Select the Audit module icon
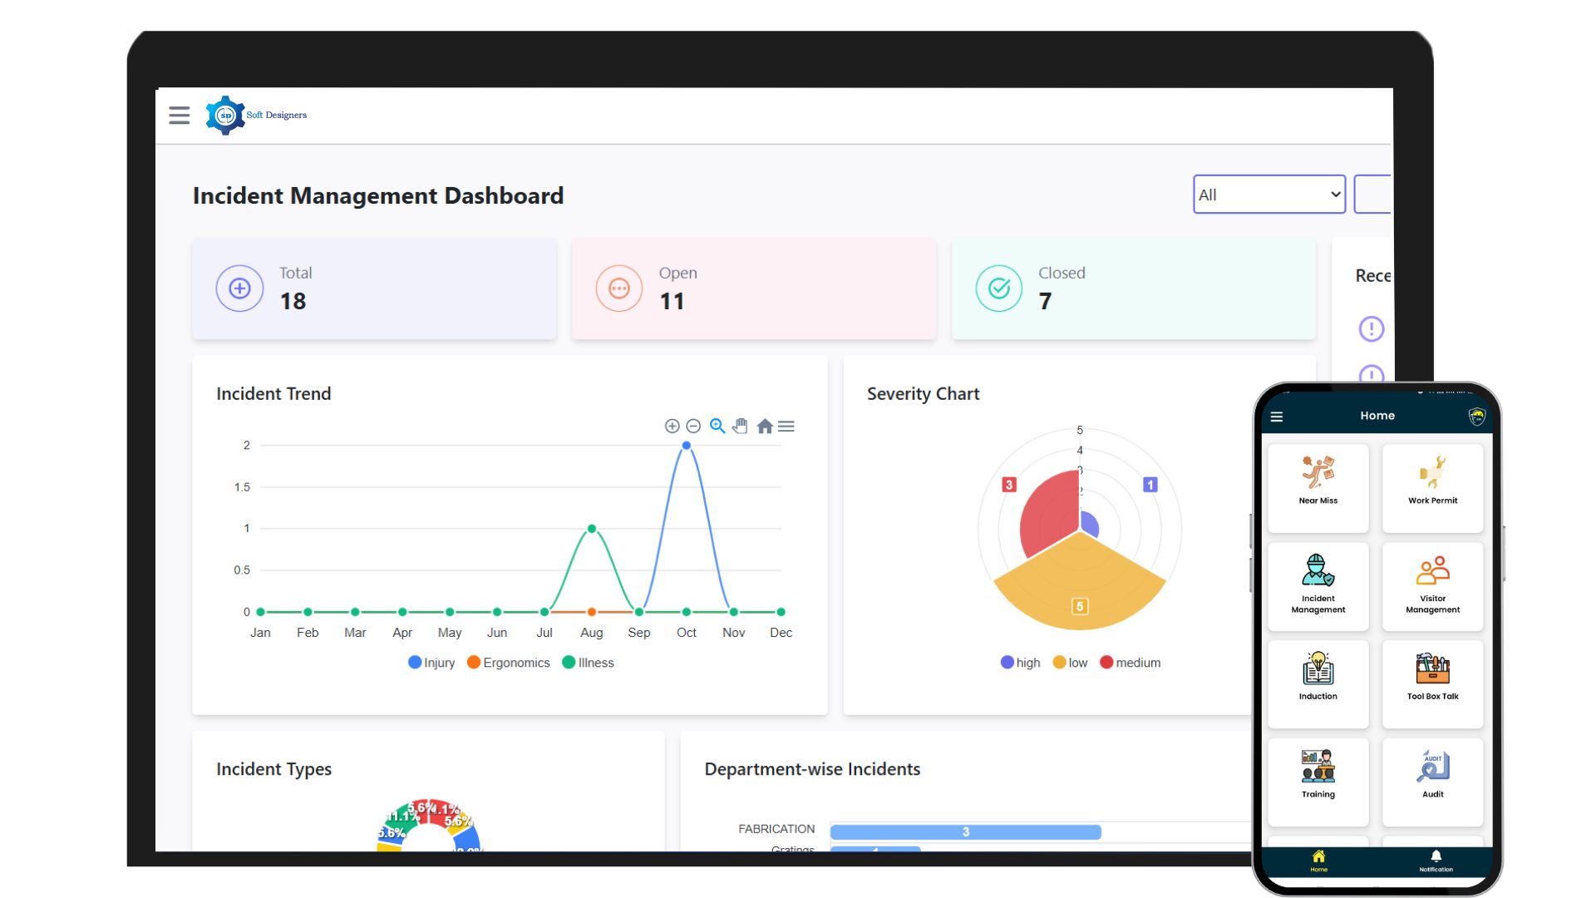This screenshot has height=898, width=1596. 1432,780
